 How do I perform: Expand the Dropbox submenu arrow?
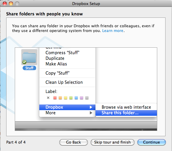point(91,107)
